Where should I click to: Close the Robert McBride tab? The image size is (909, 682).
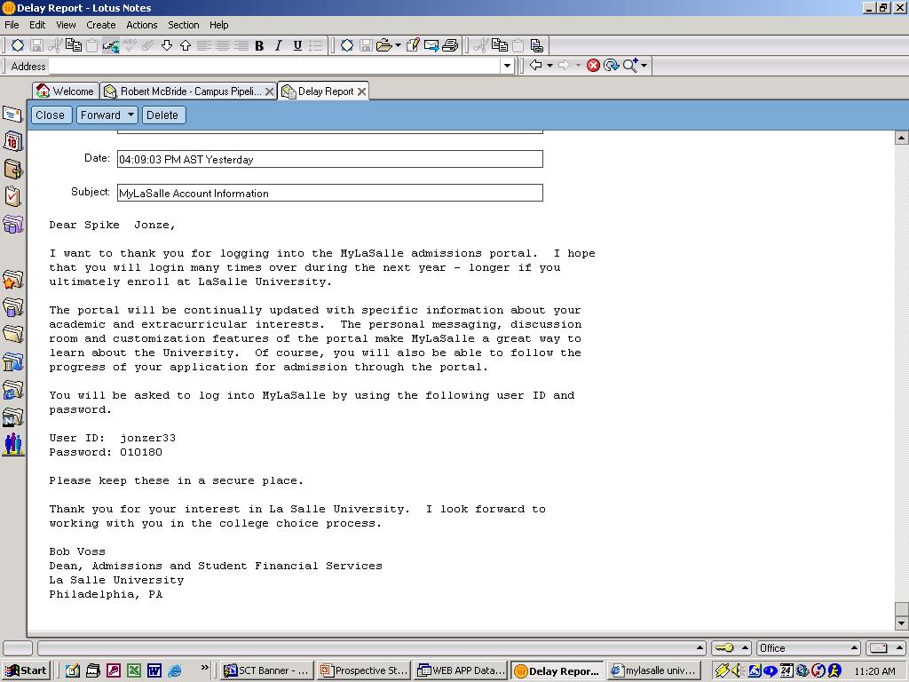[270, 91]
